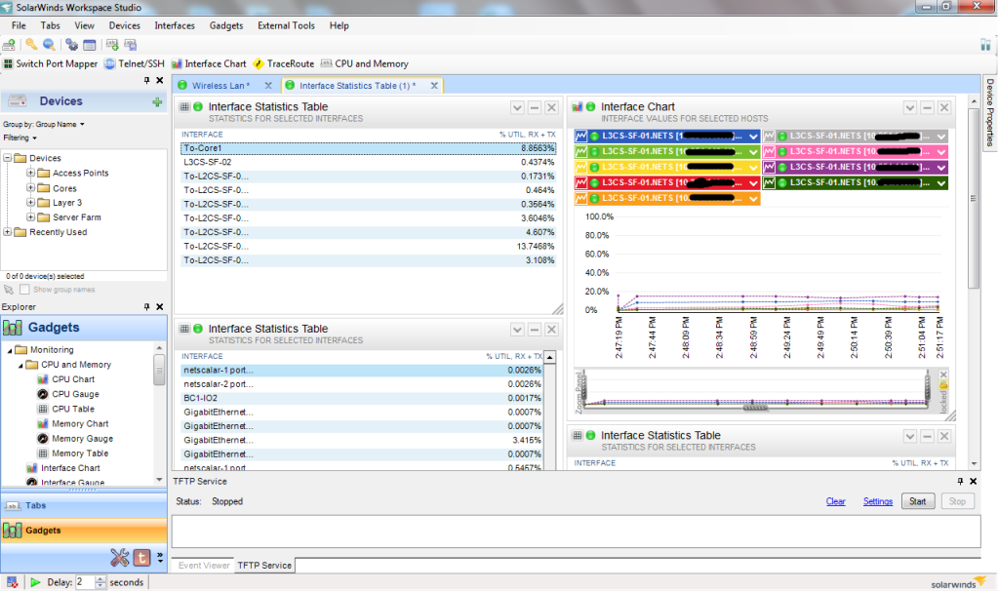Click chart icon on the red legend entry
Screen dimensions: 999x591
point(581,182)
